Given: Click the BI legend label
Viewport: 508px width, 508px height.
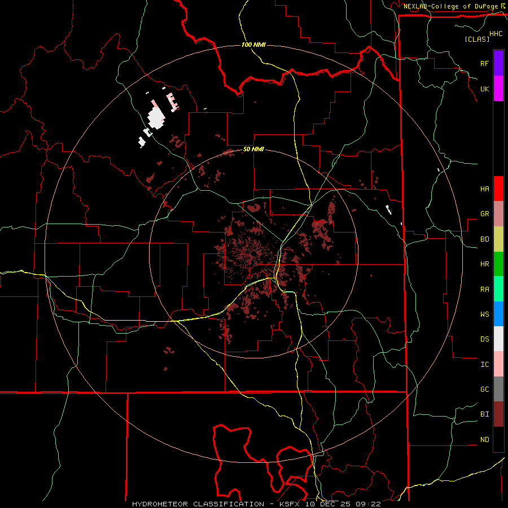Looking at the screenshot, I should pos(484,414).
